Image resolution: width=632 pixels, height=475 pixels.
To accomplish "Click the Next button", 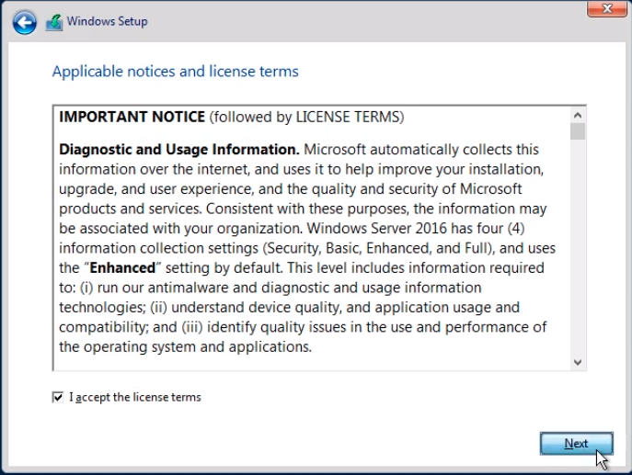I will point(577,444).
